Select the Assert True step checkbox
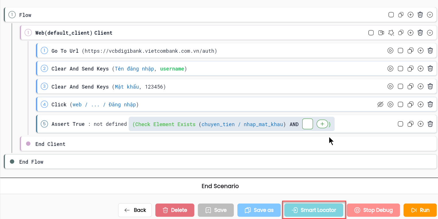Viewport: 438px width, 219px height. point(400,124)
